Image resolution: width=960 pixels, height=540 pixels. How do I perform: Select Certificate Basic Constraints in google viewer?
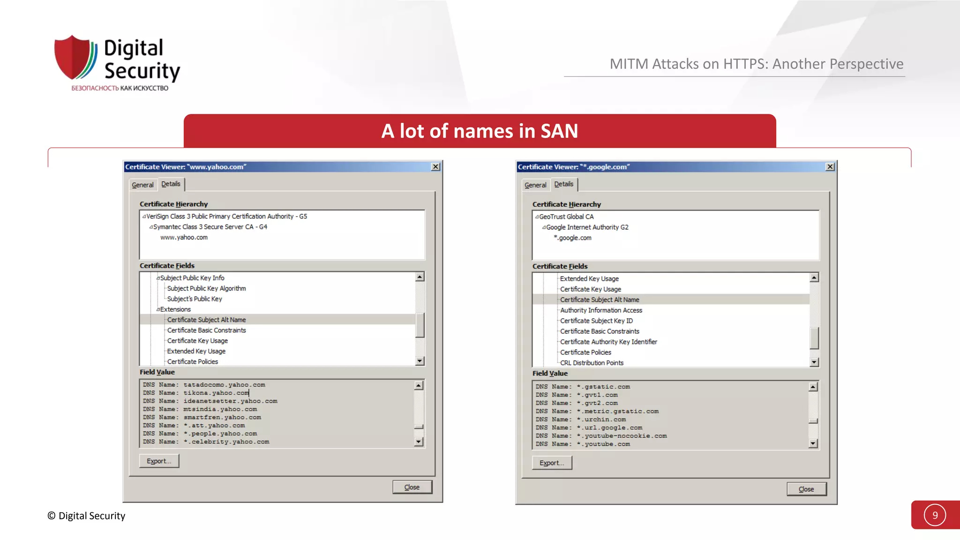coord(600,331)
